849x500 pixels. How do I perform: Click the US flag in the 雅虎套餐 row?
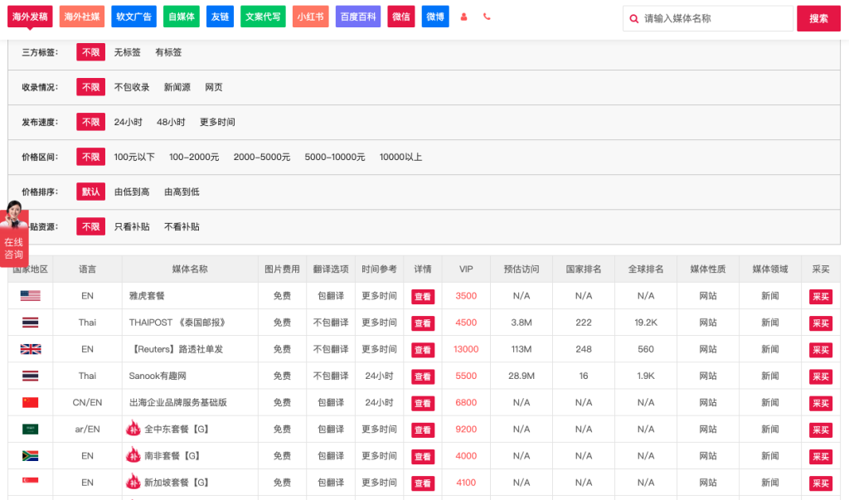coord(29,295)
